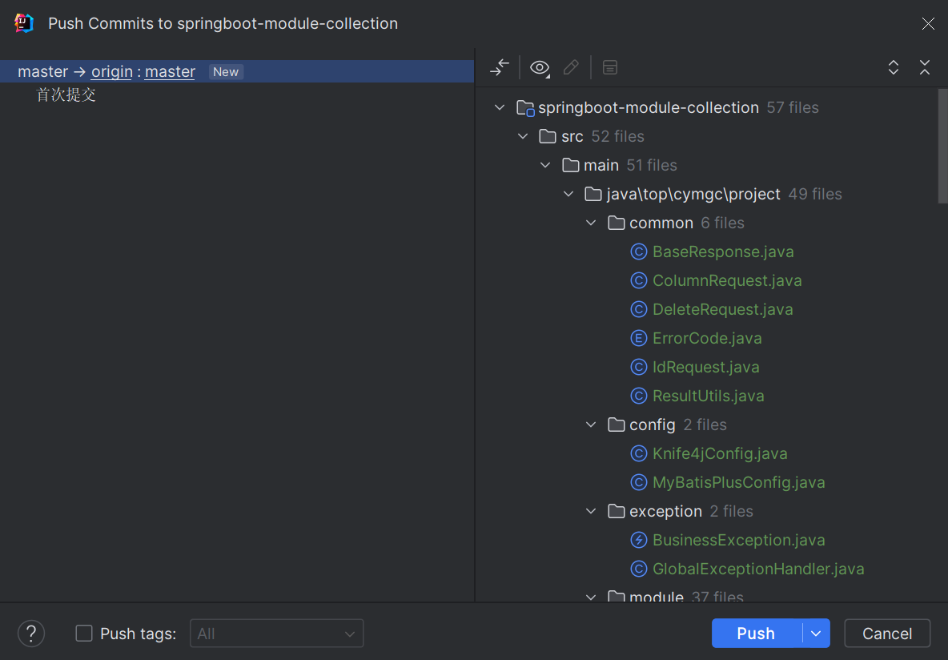Open the eye-shaped view options icon
This screenshot has height=660, width=948.
click(540, 67)
